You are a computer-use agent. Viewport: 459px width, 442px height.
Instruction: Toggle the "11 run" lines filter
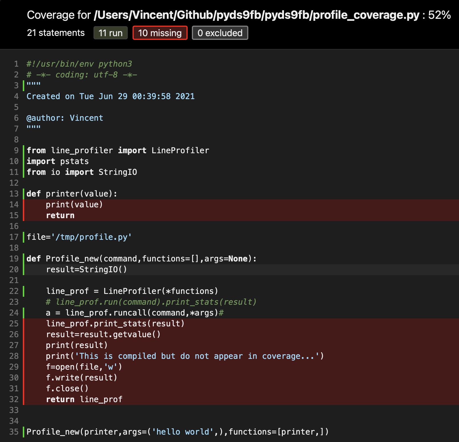111,33
